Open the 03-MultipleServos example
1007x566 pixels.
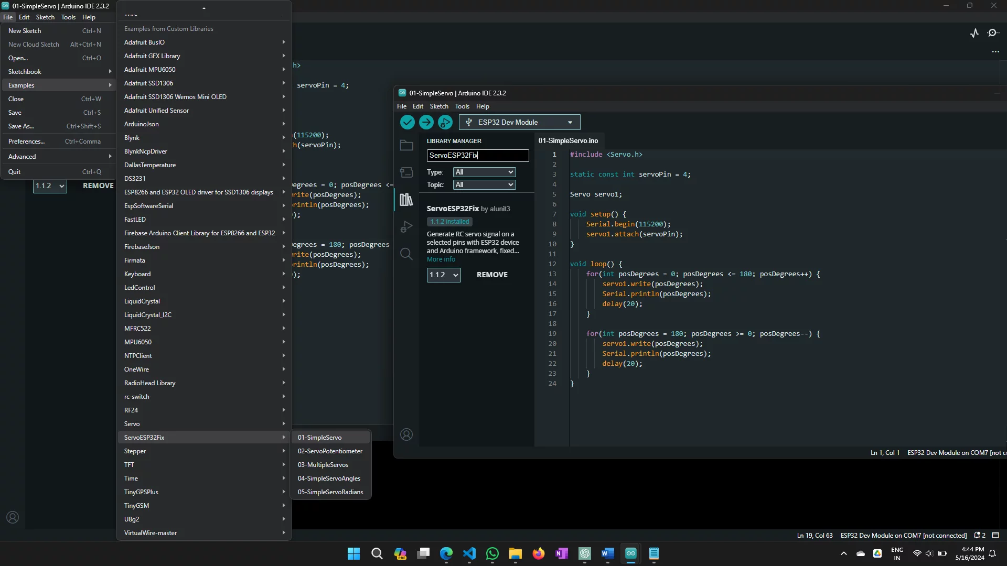point(330,465)
